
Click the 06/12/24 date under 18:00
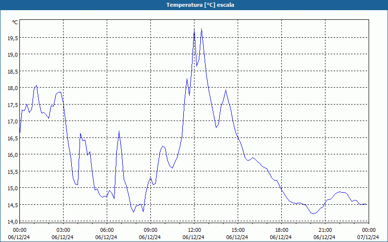pos(281,237)
